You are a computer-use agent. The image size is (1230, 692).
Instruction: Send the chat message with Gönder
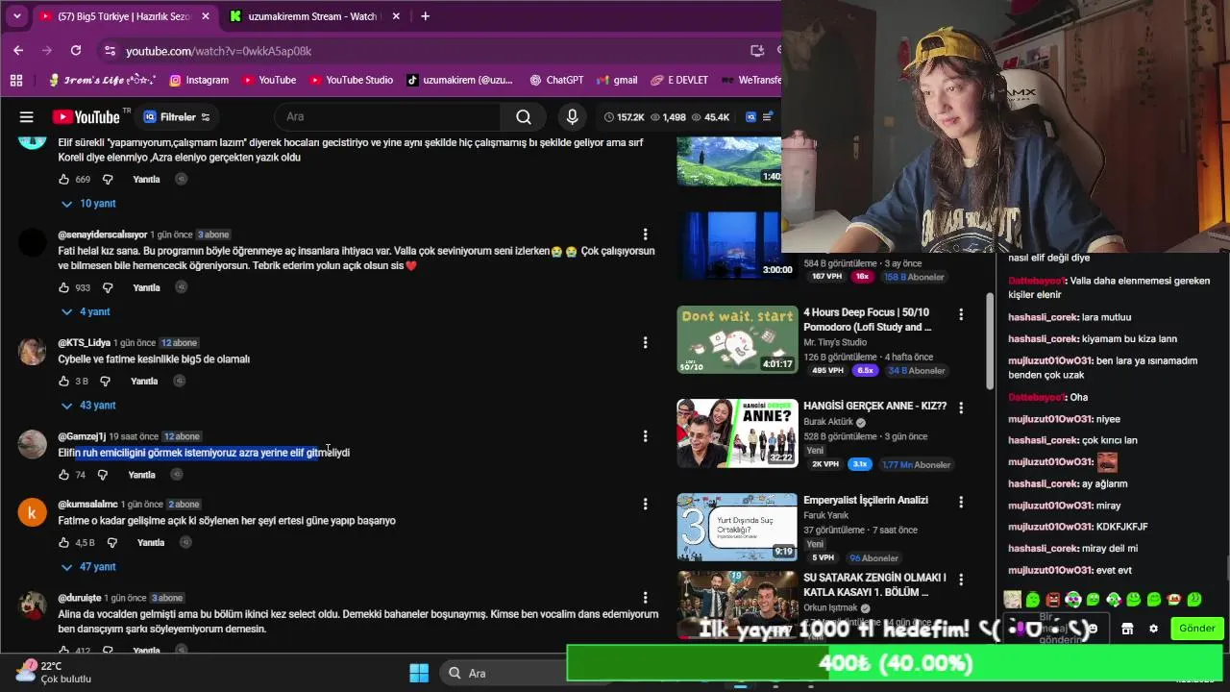(x=1197, y=629)
